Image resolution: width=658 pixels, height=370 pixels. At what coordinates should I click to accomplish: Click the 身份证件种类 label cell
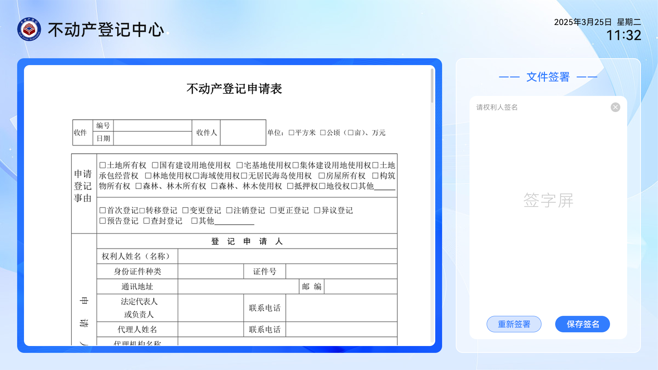point(137,271)
